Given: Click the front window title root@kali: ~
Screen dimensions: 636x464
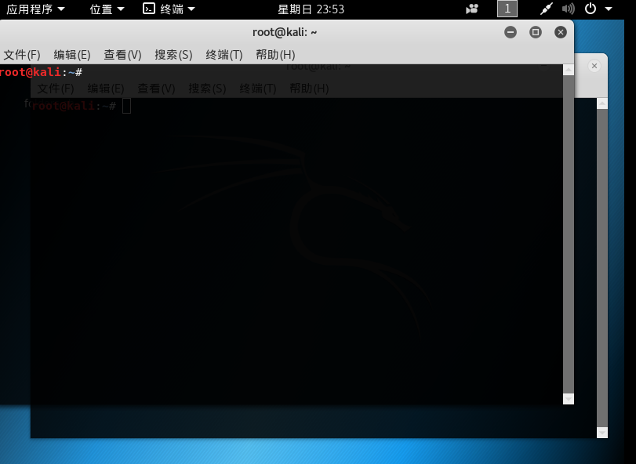Looking at the screenshot, I should pos(285,32).
